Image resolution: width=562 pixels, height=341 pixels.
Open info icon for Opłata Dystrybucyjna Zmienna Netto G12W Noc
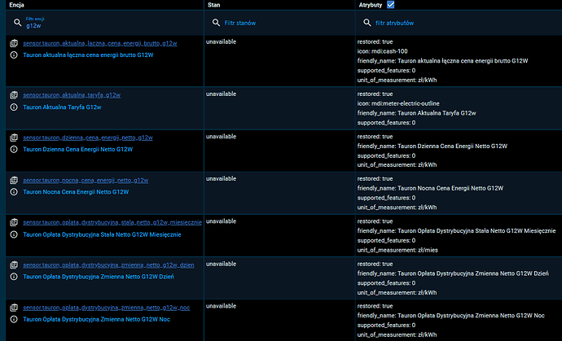tap(14, 319)
